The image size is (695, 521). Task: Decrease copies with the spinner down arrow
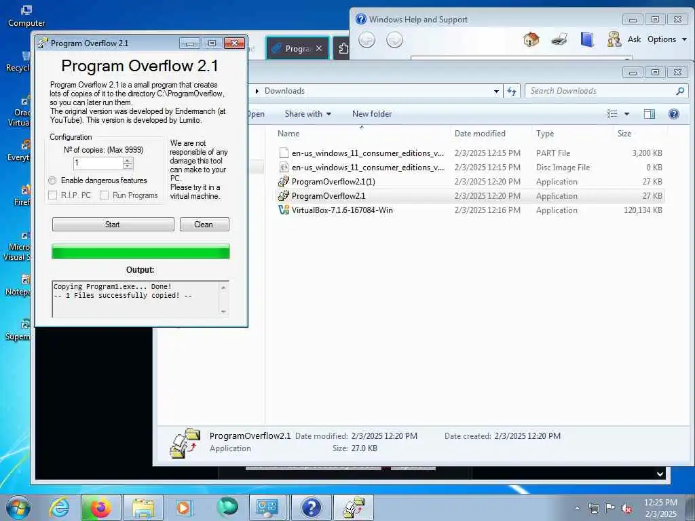tap(128, 166)
